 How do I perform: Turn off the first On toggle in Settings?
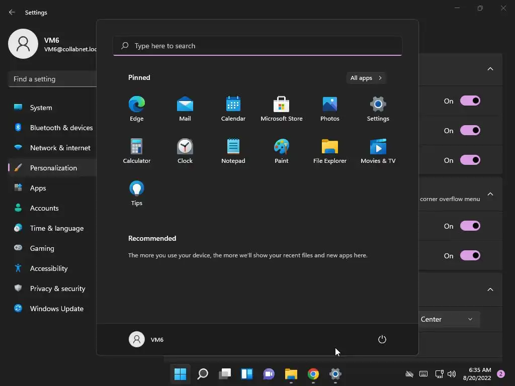(x=470, y=101)
